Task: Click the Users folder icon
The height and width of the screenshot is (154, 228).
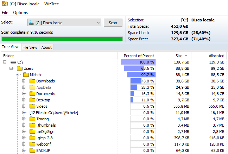Action: pyautogui.click(x=20, y=68)
